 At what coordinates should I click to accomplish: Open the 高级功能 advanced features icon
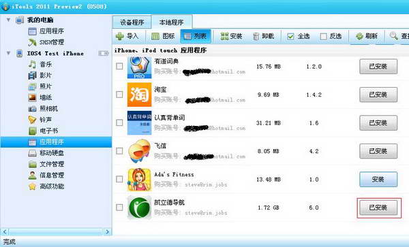[x=32, y=186]
